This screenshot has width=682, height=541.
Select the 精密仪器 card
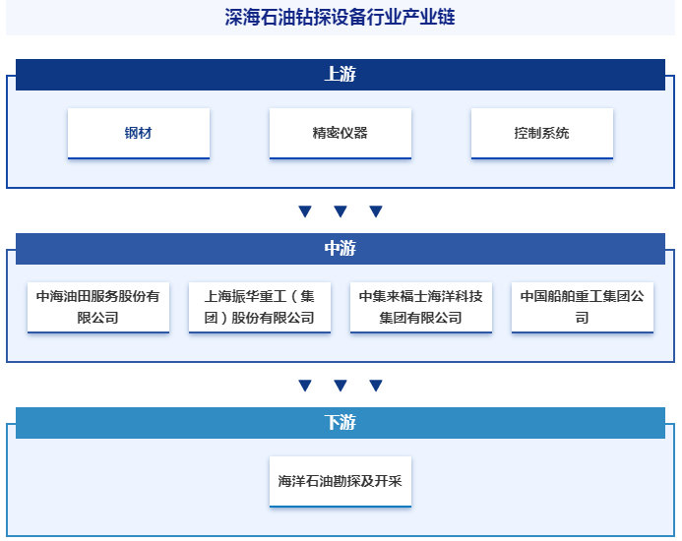point(341,134)
